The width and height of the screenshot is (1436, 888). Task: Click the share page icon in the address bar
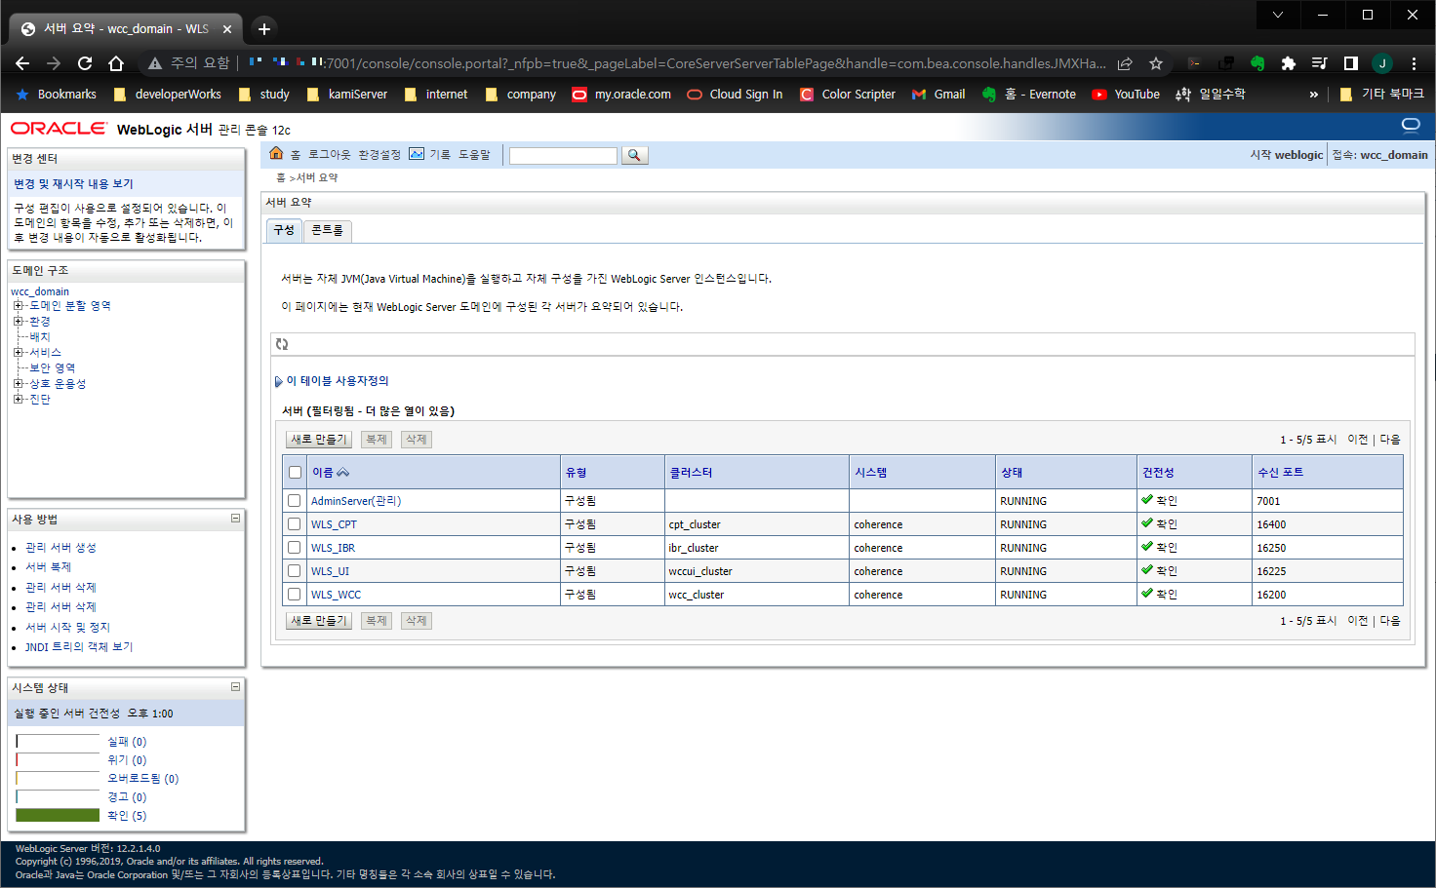point(1125,63)
